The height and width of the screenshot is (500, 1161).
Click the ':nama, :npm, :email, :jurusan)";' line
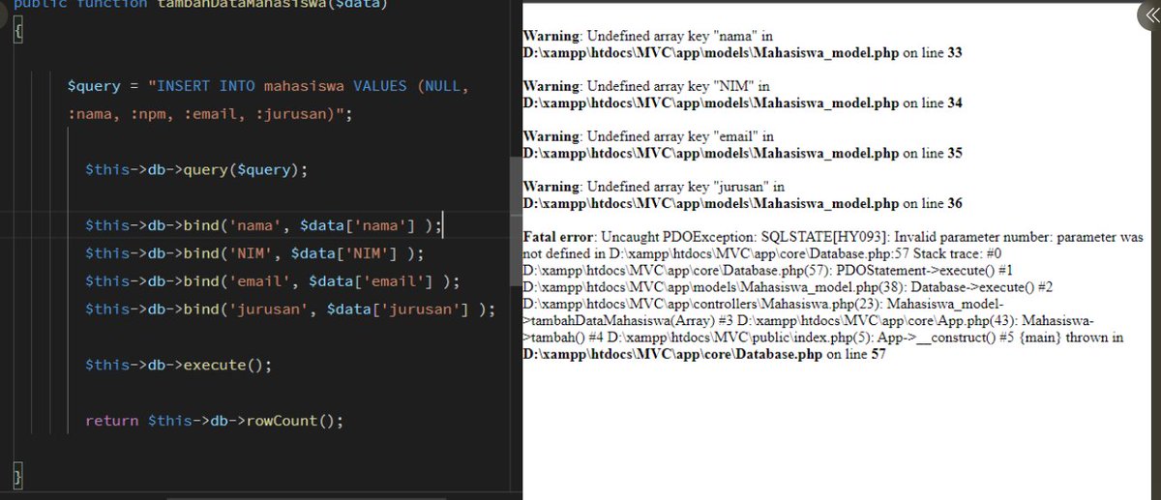[210, 114]
